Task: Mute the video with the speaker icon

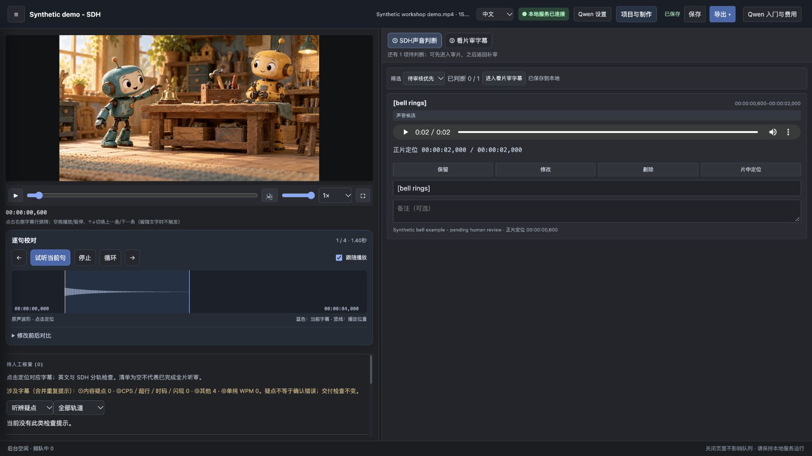Action: [270, 195]
